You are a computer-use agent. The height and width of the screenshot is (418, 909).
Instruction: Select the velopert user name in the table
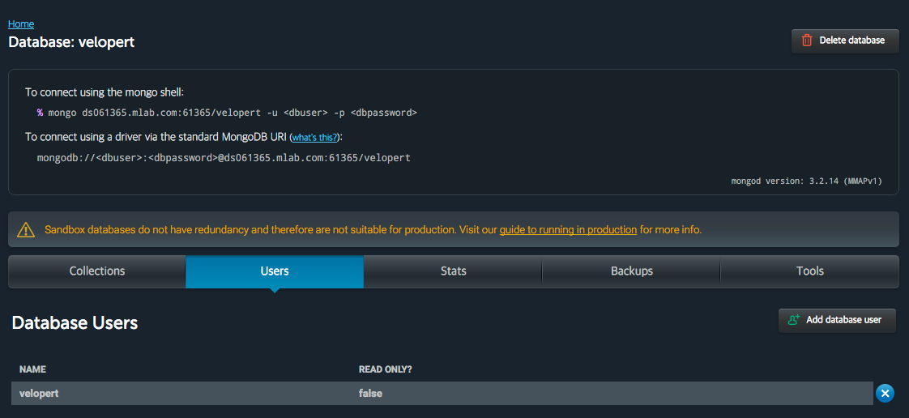(x=39, y=394)
